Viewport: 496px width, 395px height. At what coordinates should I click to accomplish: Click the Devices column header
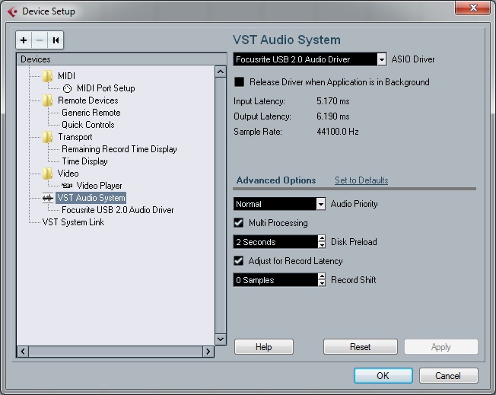coord(122,59)
